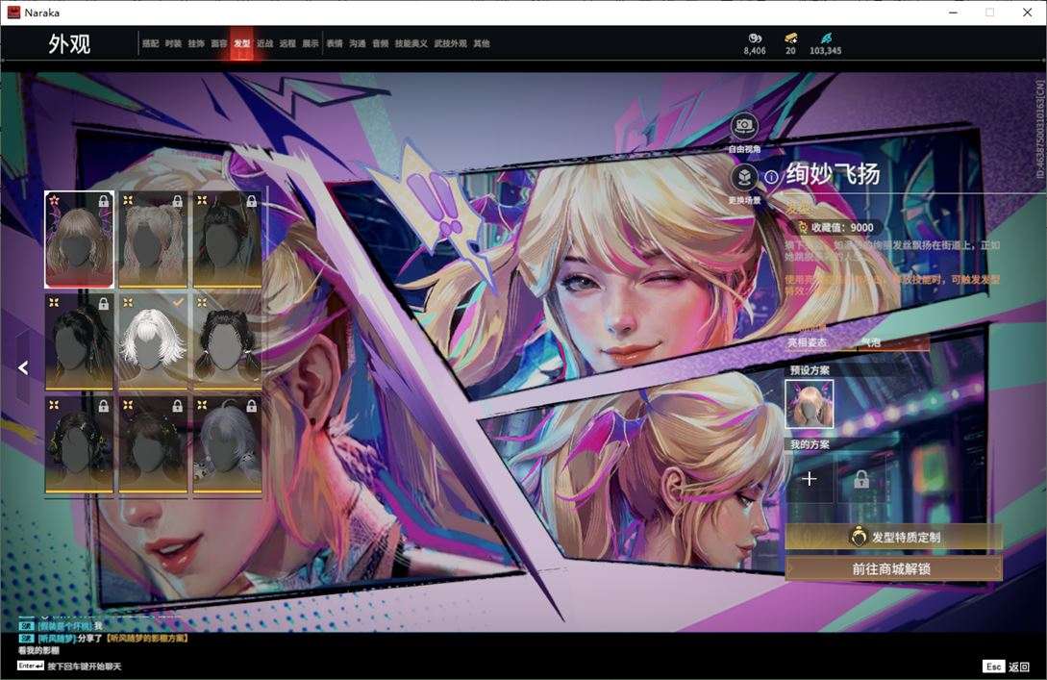Click the plus icon under 我的方案
This screenshot has height=680, width=1047.
tap(809, 479)
